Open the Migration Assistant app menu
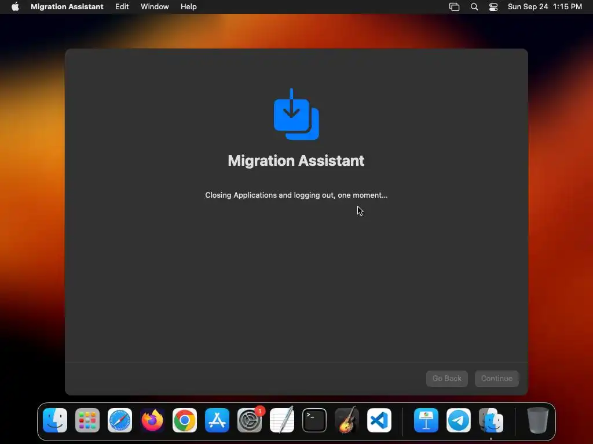Viewport: 593px width, 444px height. click(x=67, y=6)
